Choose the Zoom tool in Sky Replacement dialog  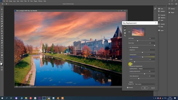click(x=125, y=36)
